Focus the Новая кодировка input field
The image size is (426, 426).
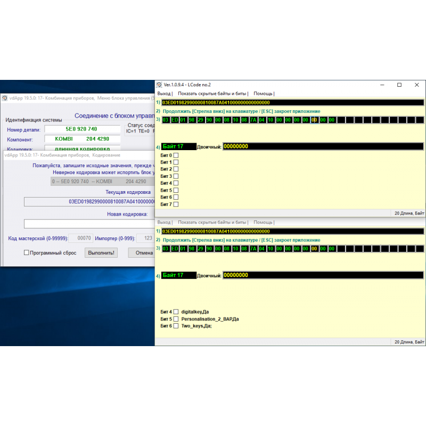[89, 224]
